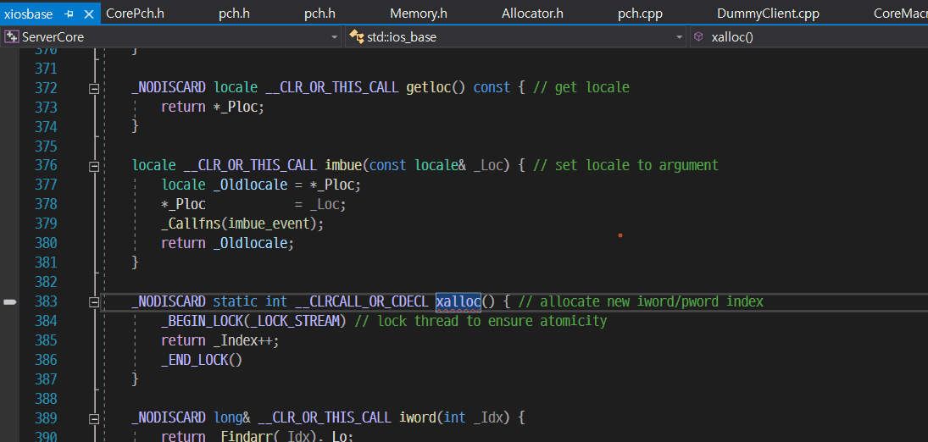The width and height of the screenshot is (928, 442).
Task: Switch to the DummyClient.cpp tab
Action: (768, 14)
